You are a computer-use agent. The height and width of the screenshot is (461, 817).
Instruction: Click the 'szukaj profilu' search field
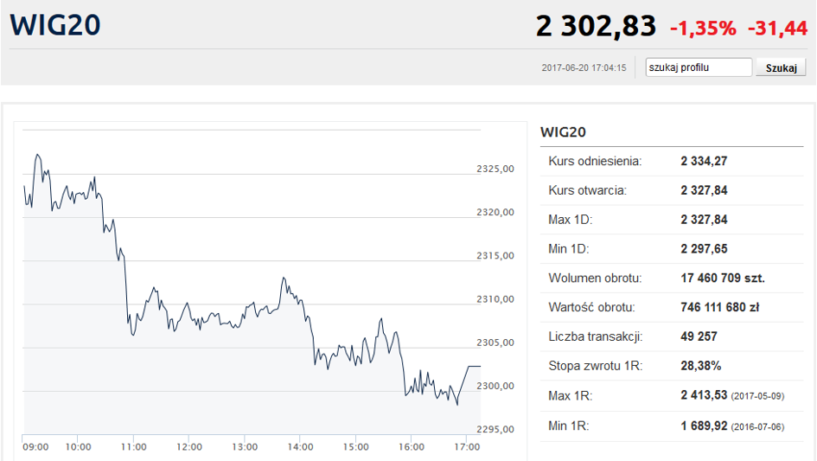click(x=699, y=67)
